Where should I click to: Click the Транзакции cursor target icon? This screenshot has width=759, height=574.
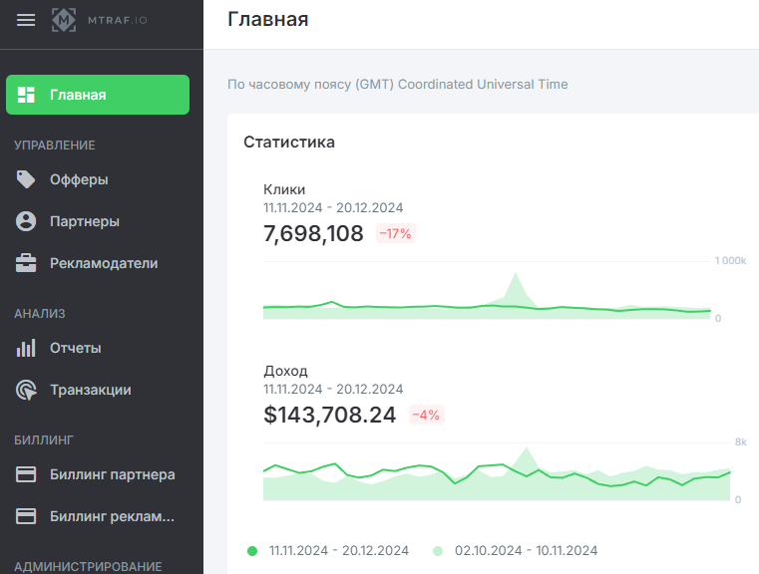coord(26,390)
